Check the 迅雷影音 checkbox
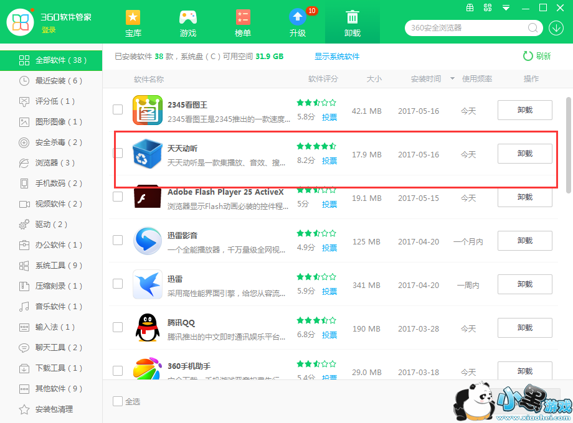The height and width of the screenshot is (423, 573). pos(118,240)
